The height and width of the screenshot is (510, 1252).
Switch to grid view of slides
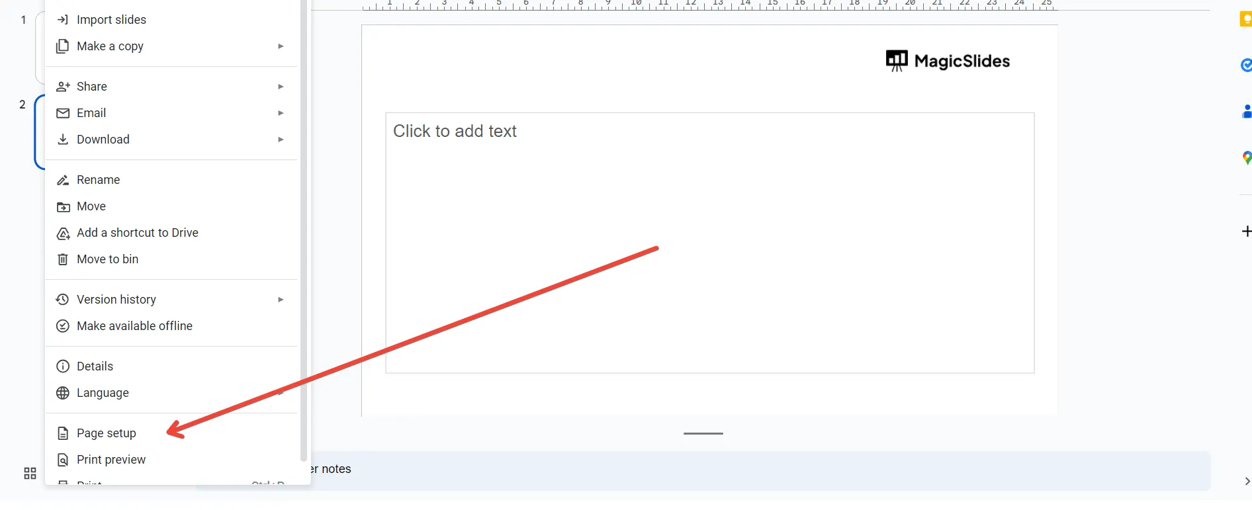coord(30,474)
